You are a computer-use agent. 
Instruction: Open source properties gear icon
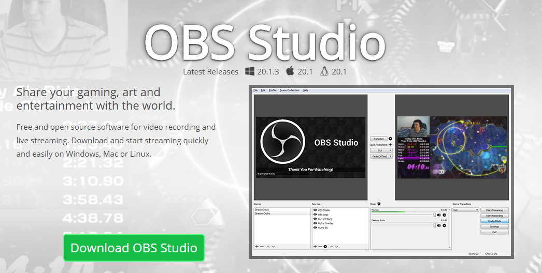325,247
